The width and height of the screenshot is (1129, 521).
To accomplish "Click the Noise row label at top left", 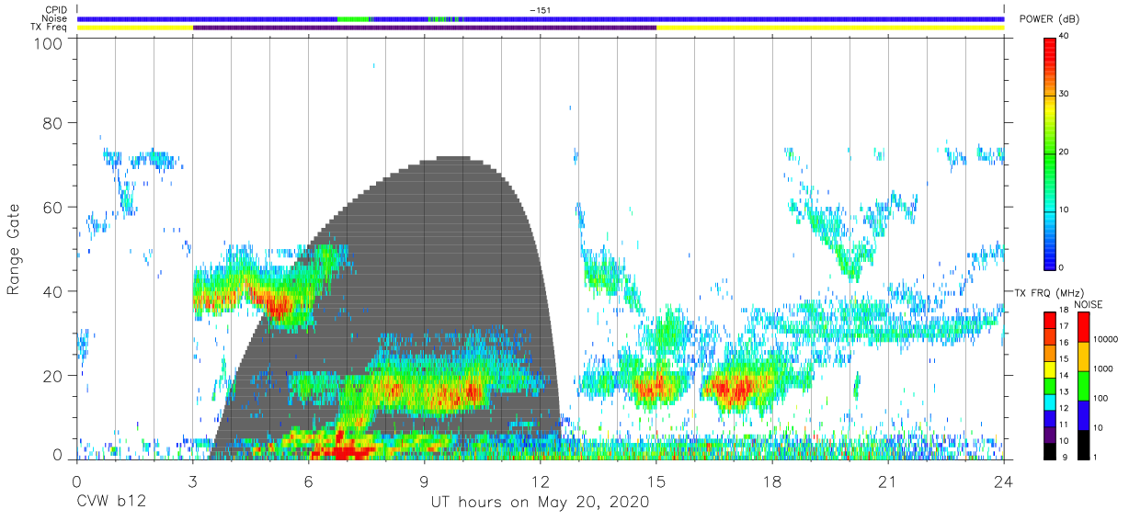I will (55, 18).
